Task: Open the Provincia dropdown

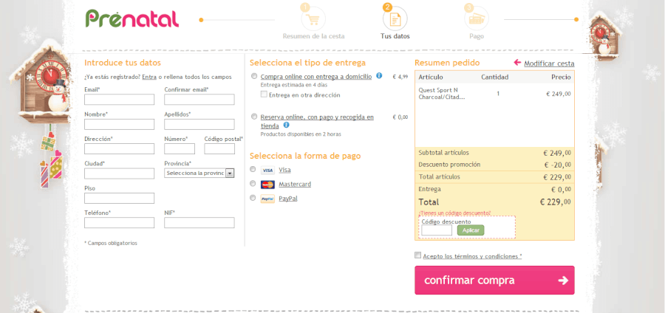Action: coord(199,173)
